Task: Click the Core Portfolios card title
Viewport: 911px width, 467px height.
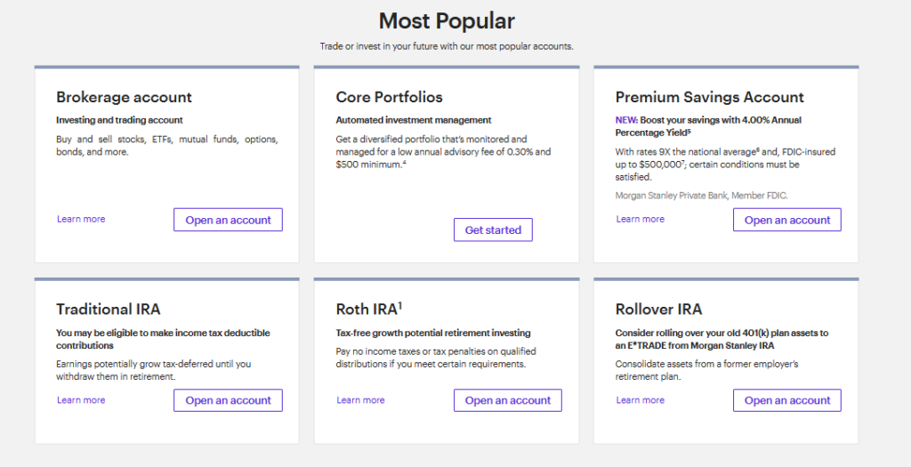Action: (389, 97)
